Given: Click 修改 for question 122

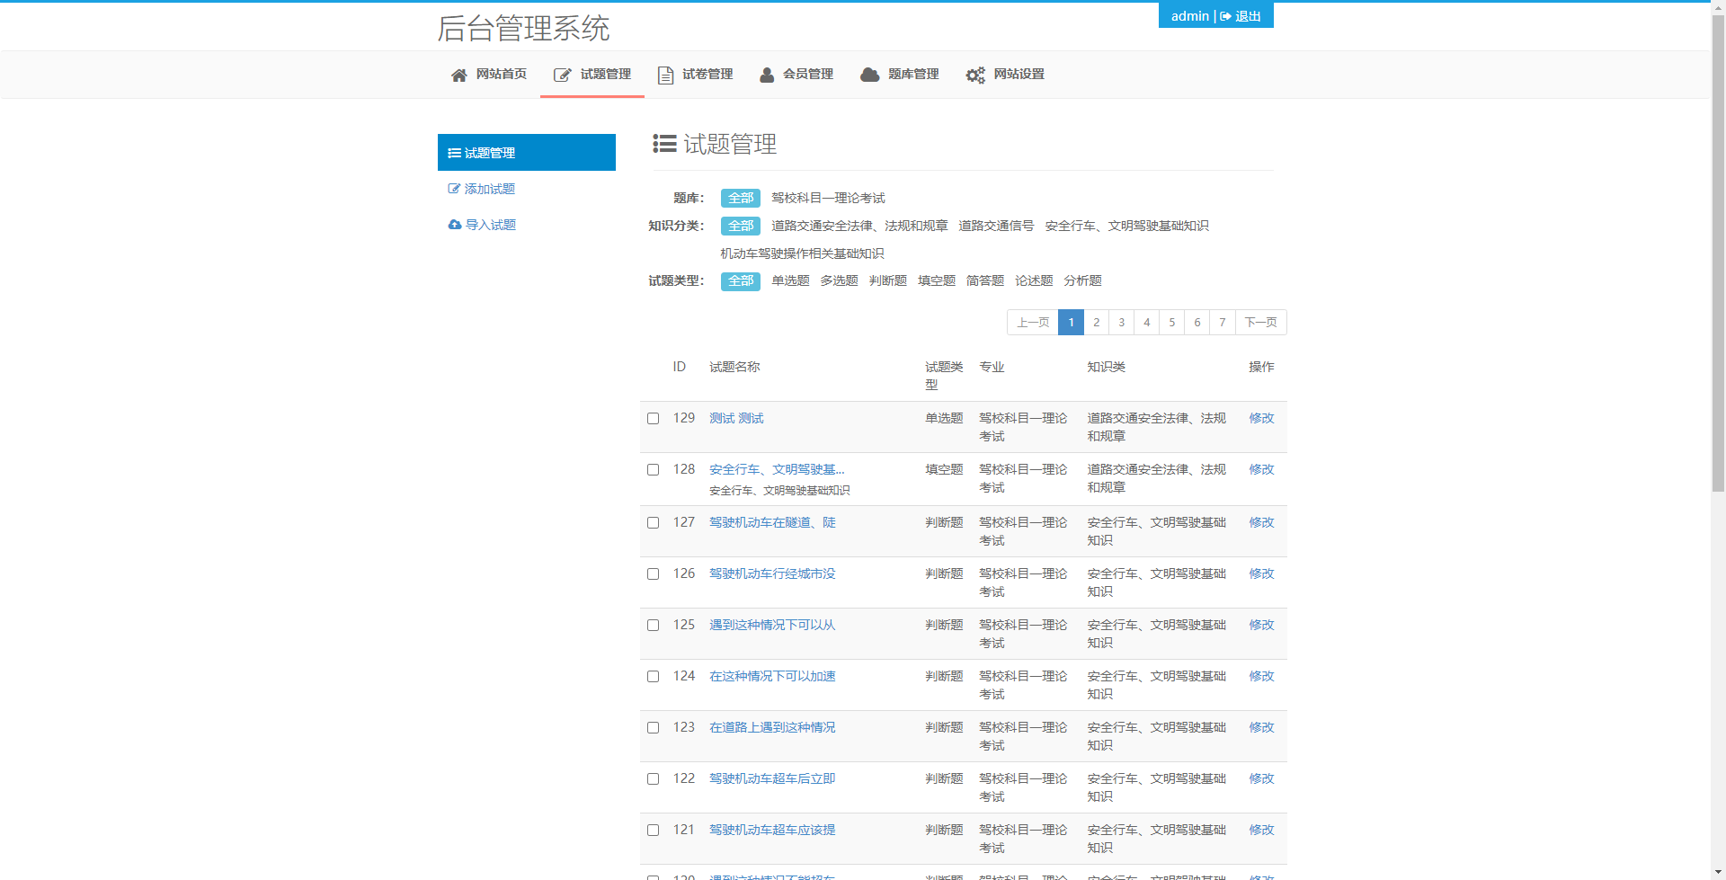Looking at the screenshot, I should click(1261, 778).
